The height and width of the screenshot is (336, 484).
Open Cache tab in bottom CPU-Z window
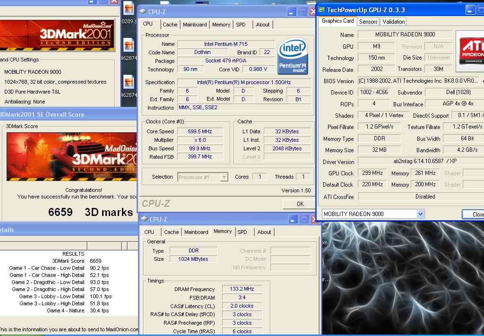(x=171, y=232)
